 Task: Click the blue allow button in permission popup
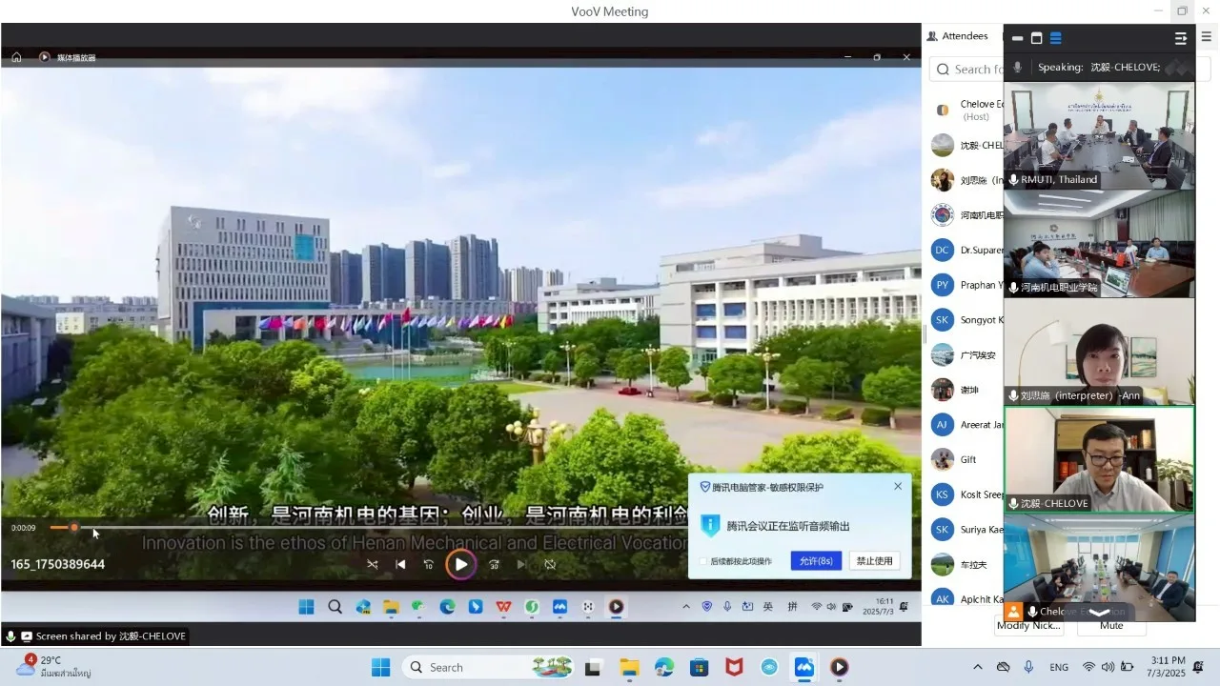815,561
